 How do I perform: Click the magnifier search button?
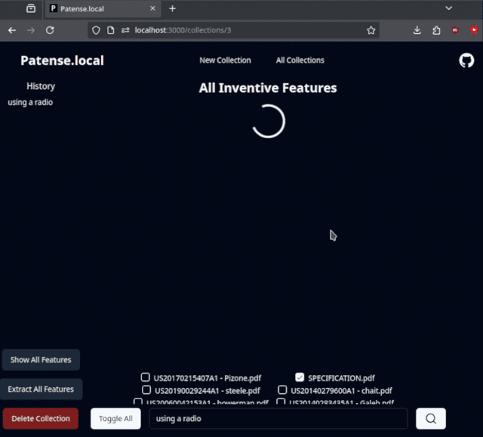click(431, 418)
